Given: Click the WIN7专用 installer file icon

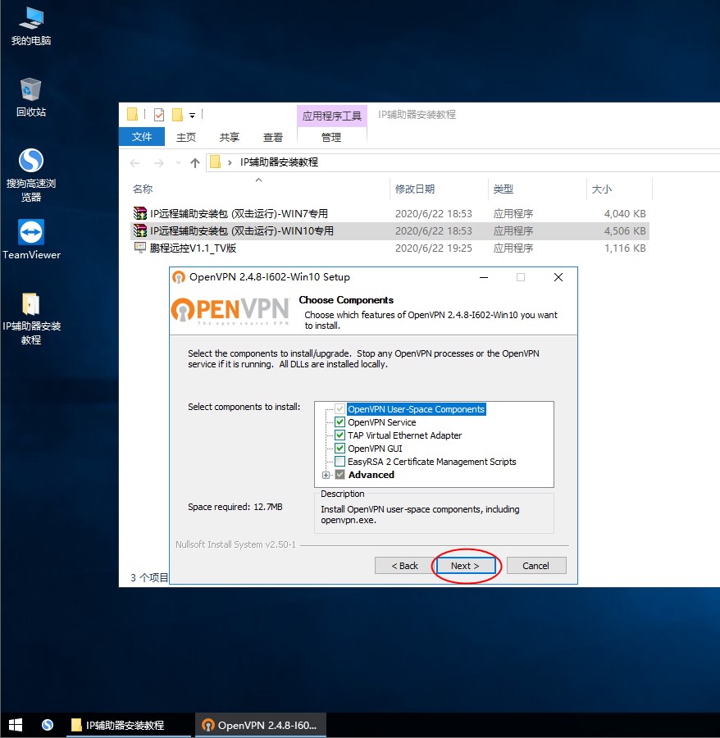Looking at the screenshot, I should pos(139,213).
